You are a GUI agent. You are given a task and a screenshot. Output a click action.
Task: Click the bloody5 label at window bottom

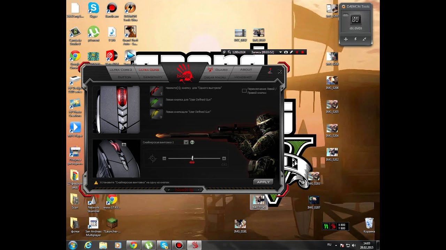(184, 190)
